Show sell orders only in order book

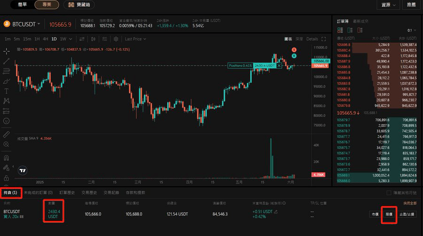tap(359, 30)
